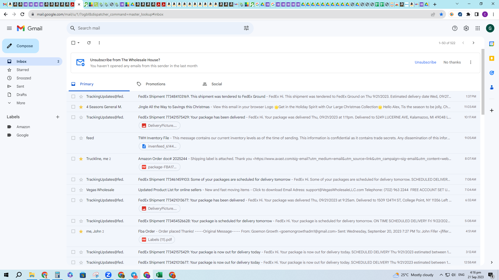Star the Vegas Wholesale email
The height and width of the screenshot is (280, 499).
81,190
